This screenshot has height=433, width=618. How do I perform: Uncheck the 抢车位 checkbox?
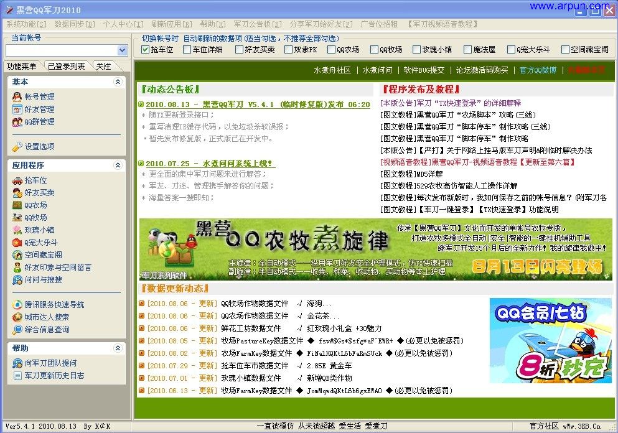(x=145, y=49)
